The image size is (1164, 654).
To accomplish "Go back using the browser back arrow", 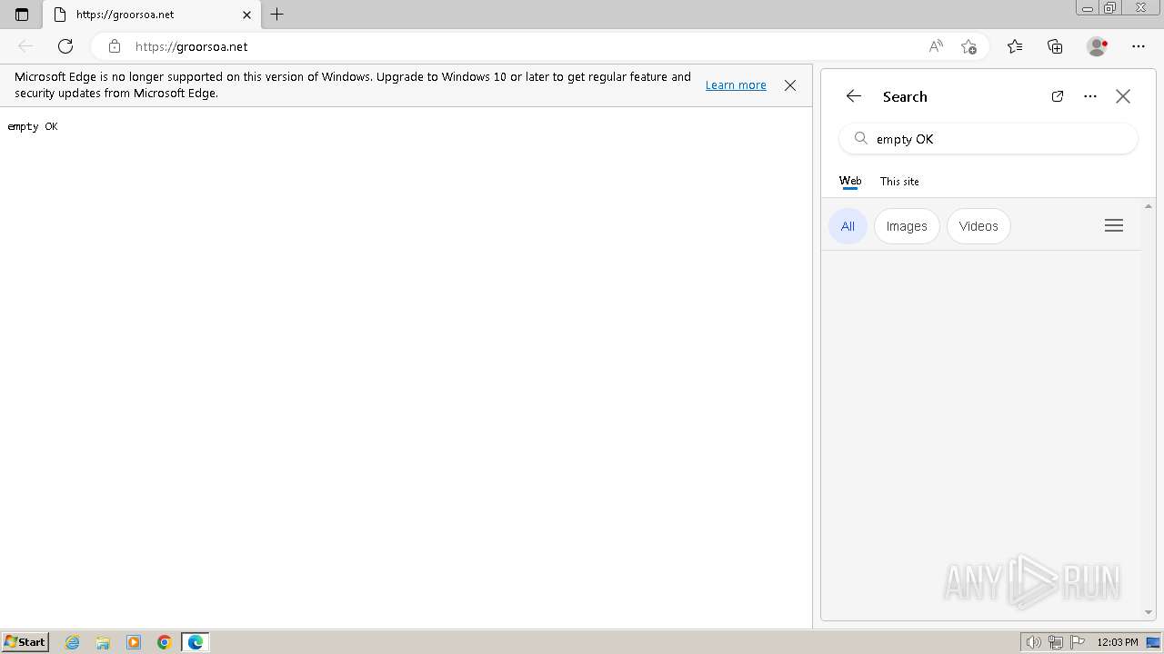I will click(25, 46).
